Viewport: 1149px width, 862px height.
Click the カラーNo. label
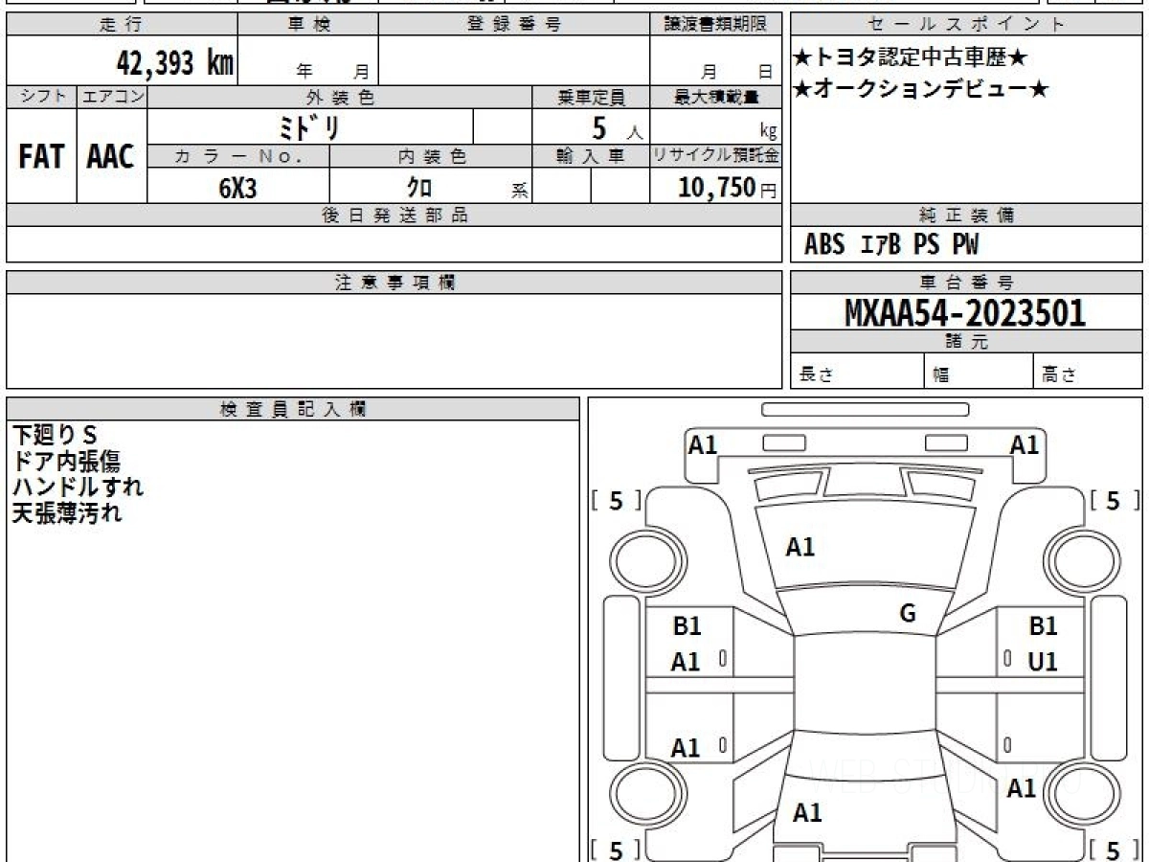pyautogui.click(x=238, y=156)
